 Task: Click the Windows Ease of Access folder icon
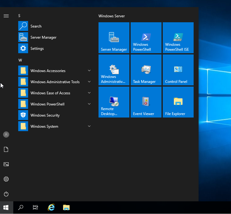coord(23,93)
